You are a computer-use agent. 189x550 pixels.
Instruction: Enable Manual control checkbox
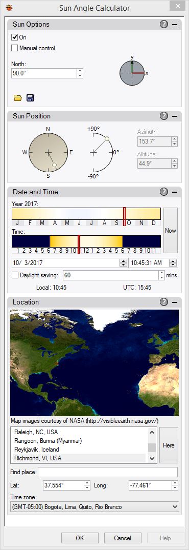tap(15, 48)
